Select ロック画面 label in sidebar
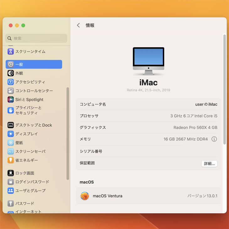The height and width of the screenshot is (229, 229). 25,173
